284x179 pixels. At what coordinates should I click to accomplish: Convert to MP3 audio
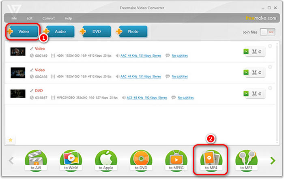(x=246, y=160)
